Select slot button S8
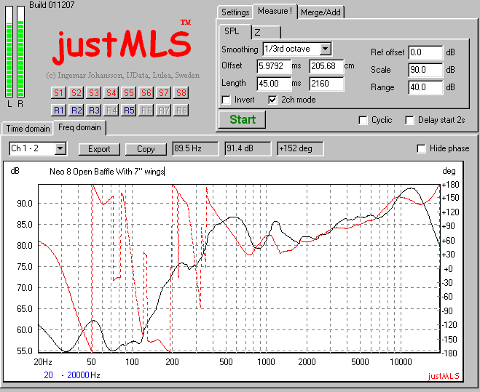The image size is (480, 392). pyautogui.click(x=181, y=92)
